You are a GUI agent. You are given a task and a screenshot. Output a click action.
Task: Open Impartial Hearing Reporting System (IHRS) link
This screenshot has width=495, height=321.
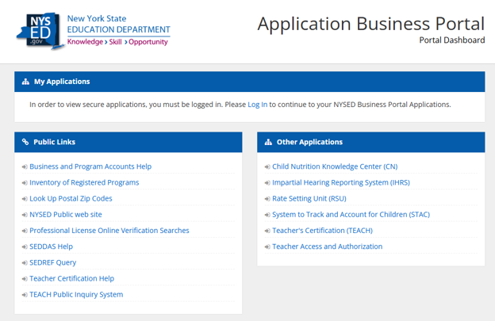point(341,182)
